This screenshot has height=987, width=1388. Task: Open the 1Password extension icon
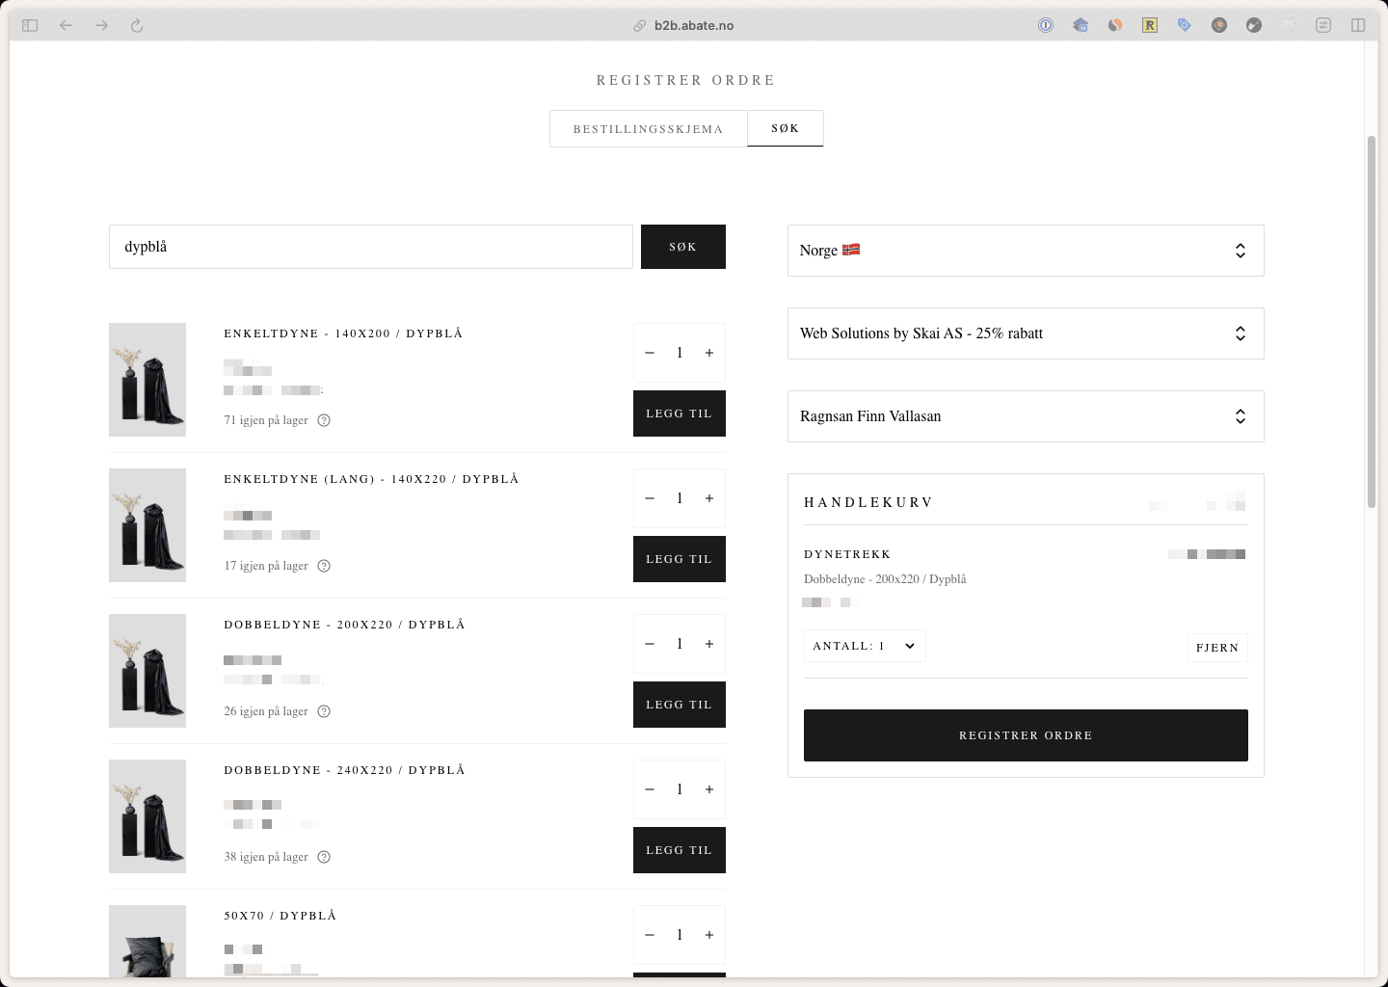1046,25
